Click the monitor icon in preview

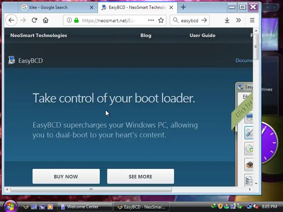coord(249,117)
